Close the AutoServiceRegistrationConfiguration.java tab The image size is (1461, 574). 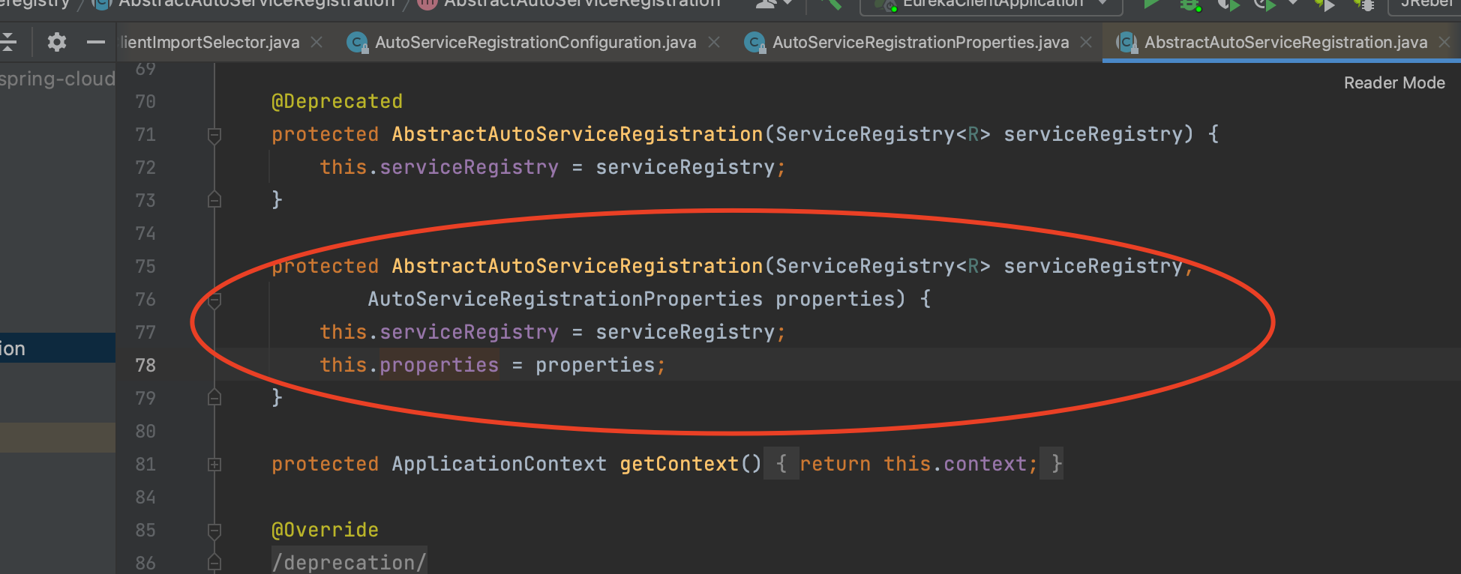714,42
